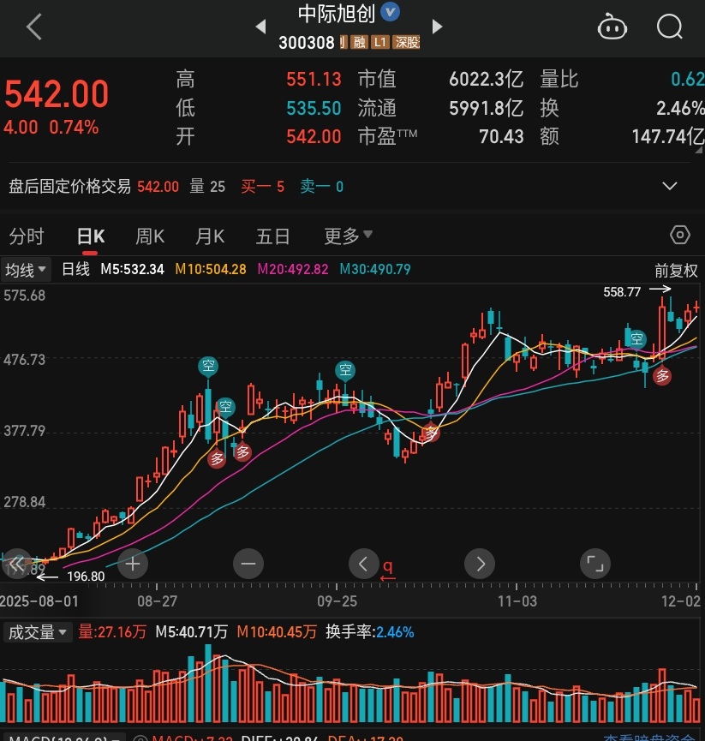Tap the 盘后固定价格交易 label
Image resolution: width=705 pixels, height=741 pixels.
70,186
